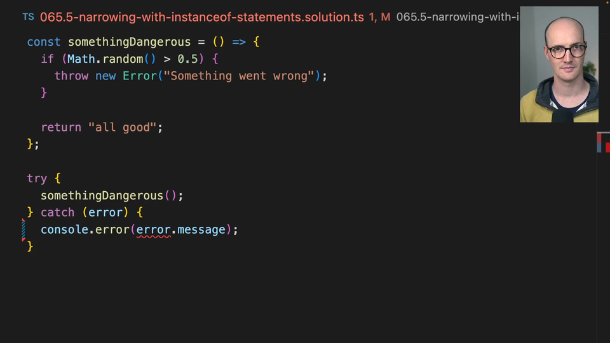Screen dimensions: 610x343
Task: Click the message property after error
Action: pyautogui.click(x=201, y=229)
